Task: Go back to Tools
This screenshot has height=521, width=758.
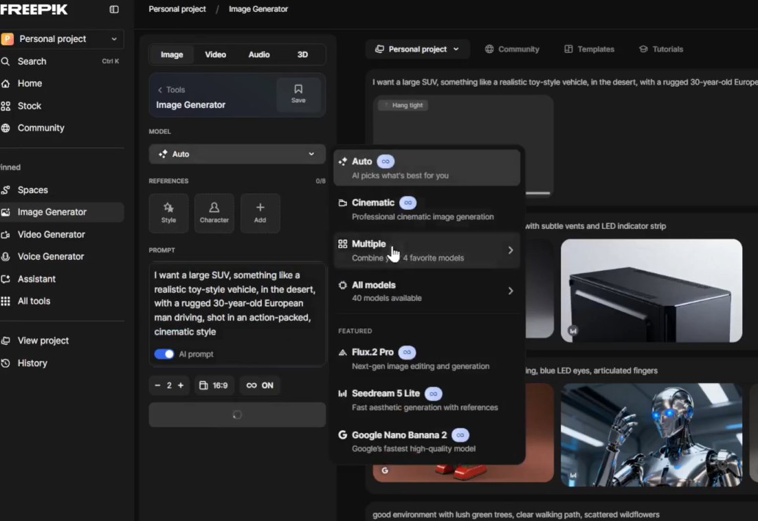Action: click(x=172, y=89)
